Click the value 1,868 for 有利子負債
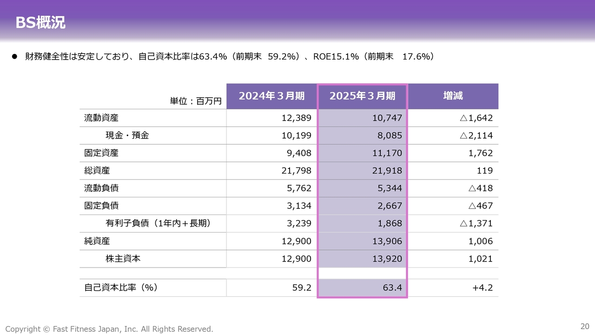 (x=390, y=223)
